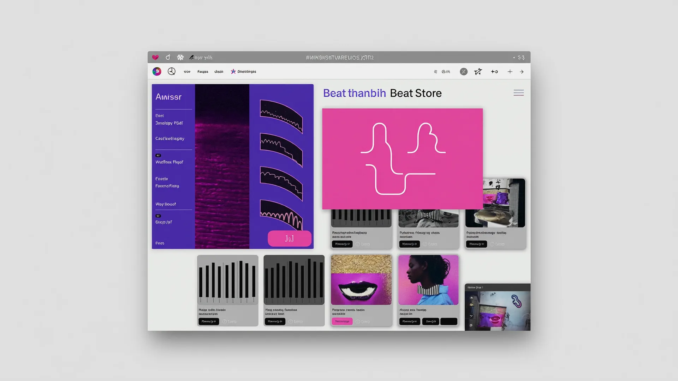The width and height of the screenshot is (678, 381).
Task: Click the blank black button on the portrait card
Action: coord(449,321)
